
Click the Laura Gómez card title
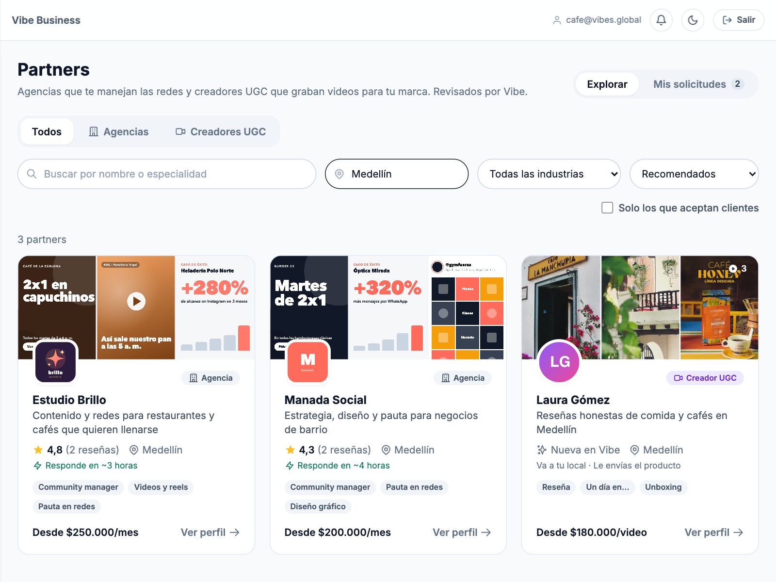click(x=573, y=400)
